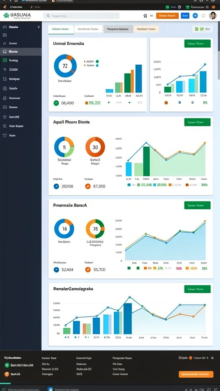
Task: Click the orange button in the footer
Action: coord(196,374)
